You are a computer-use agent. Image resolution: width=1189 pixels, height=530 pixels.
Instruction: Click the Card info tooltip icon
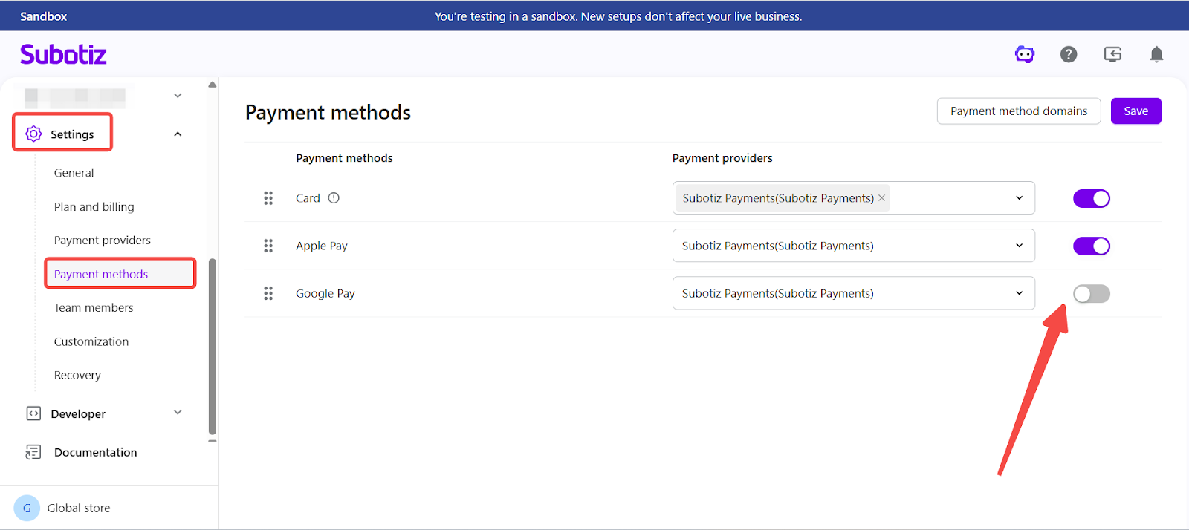coord(334,198)
